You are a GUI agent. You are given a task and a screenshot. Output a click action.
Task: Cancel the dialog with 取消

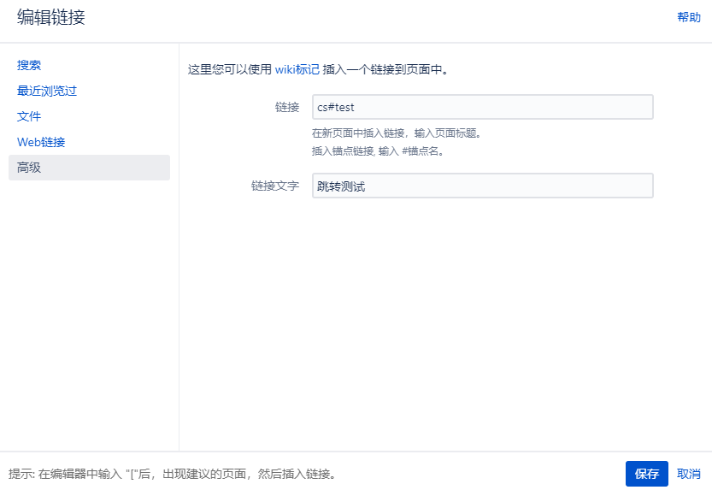click(688, 474)
